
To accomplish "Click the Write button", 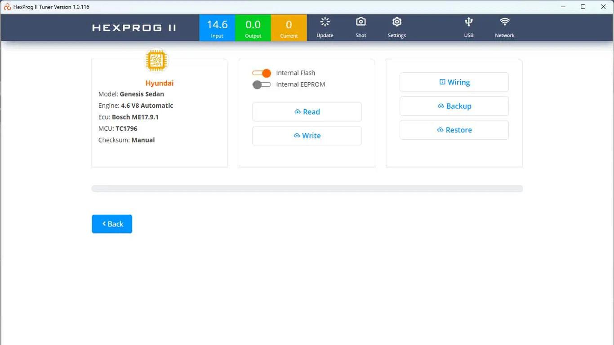I will [x=307, y=136].
